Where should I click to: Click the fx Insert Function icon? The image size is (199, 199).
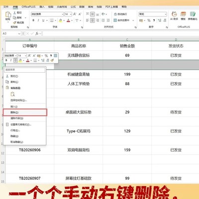click(x=37, y=33)
